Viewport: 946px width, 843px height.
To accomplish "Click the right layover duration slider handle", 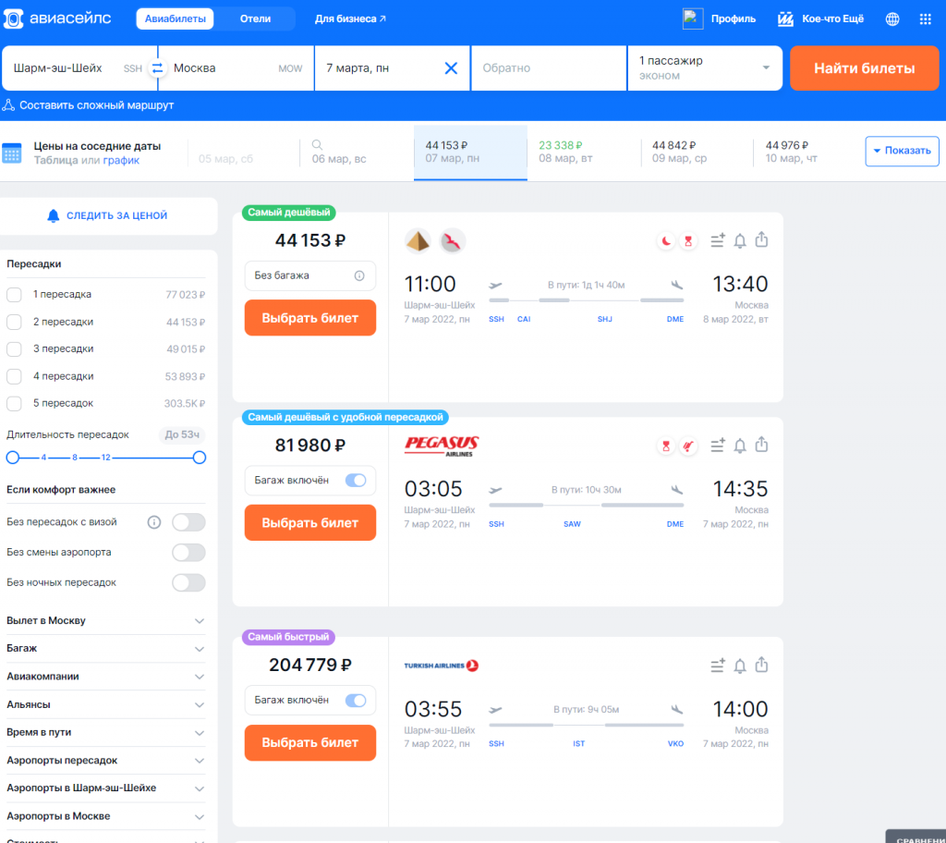I will pyautogui.click(x=200, y=458).
